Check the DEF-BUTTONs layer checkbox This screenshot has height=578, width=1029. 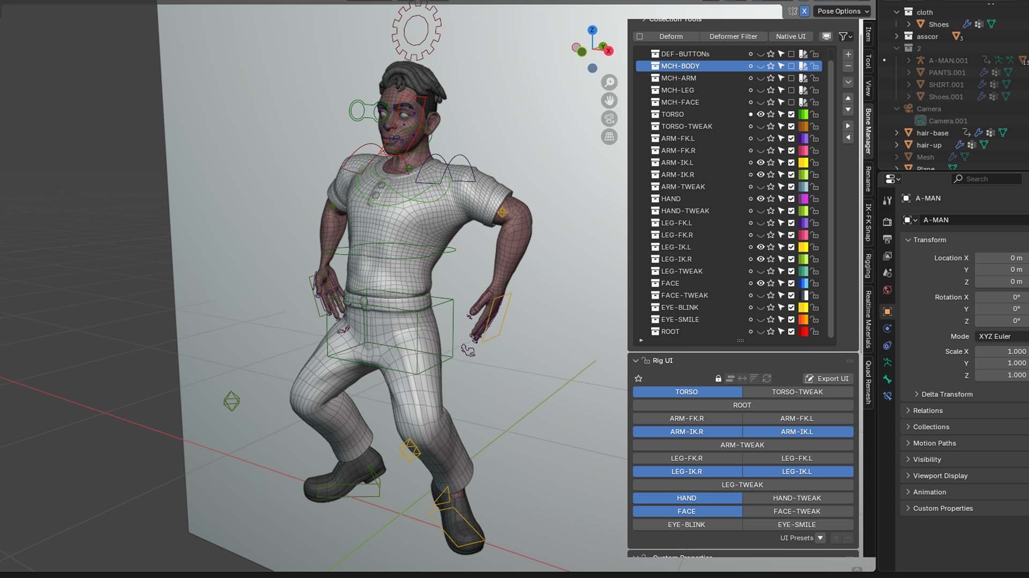click(791, 54)
